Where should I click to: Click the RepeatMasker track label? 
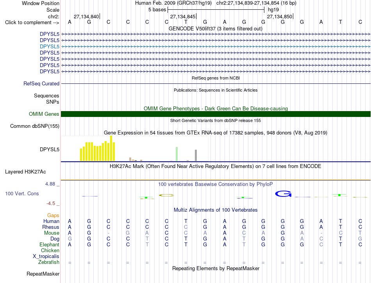[x=43, y=274]
